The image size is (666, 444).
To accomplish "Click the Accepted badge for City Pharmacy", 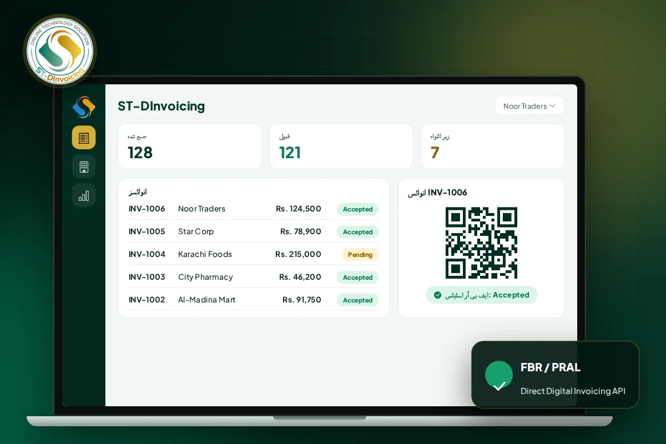I will click(x=357, y=277).
